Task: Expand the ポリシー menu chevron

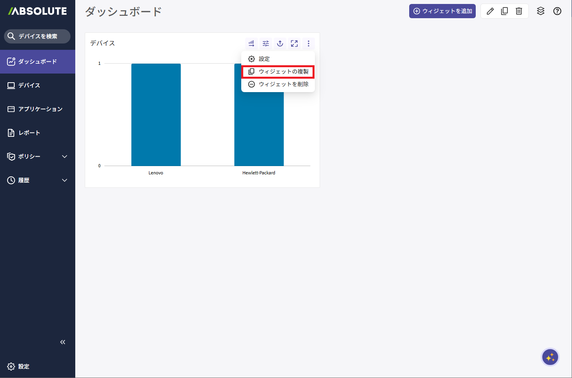Action: coord(65,157)
